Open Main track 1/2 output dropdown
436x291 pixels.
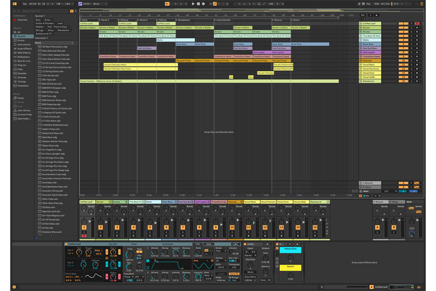pyautogui.click(x=390, y=191)
